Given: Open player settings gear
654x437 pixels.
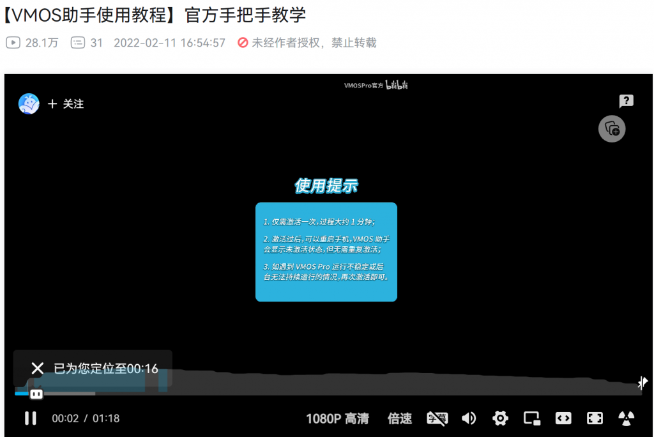Looking at the screenshot, I should click(500, 418).
